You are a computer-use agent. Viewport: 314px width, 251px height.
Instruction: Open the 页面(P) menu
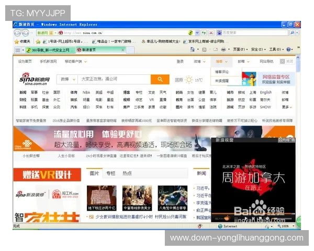tap(240, 50)
